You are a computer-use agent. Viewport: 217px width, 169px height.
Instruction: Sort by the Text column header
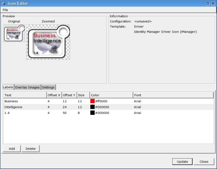pos(25,95)
